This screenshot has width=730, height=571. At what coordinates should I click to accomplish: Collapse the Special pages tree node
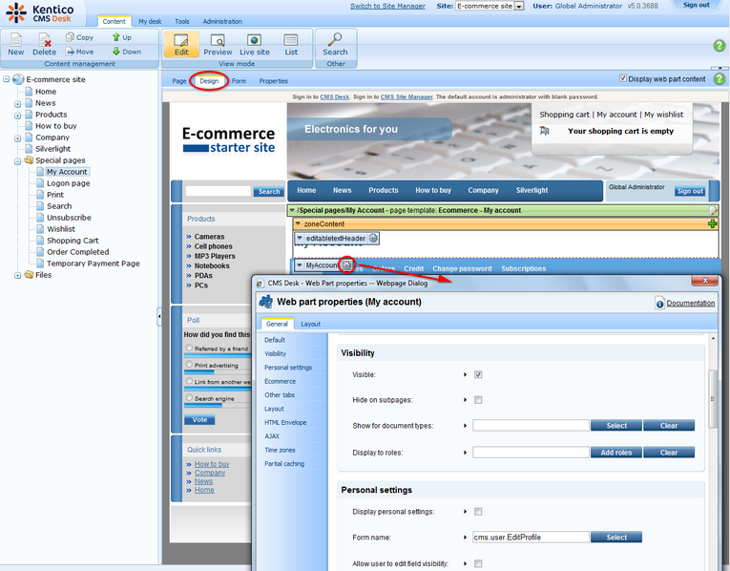18,161
